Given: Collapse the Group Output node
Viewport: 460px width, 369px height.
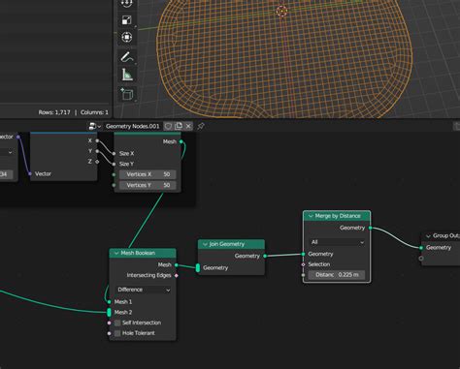Looking at the screenshot, I should pos(428,236).
